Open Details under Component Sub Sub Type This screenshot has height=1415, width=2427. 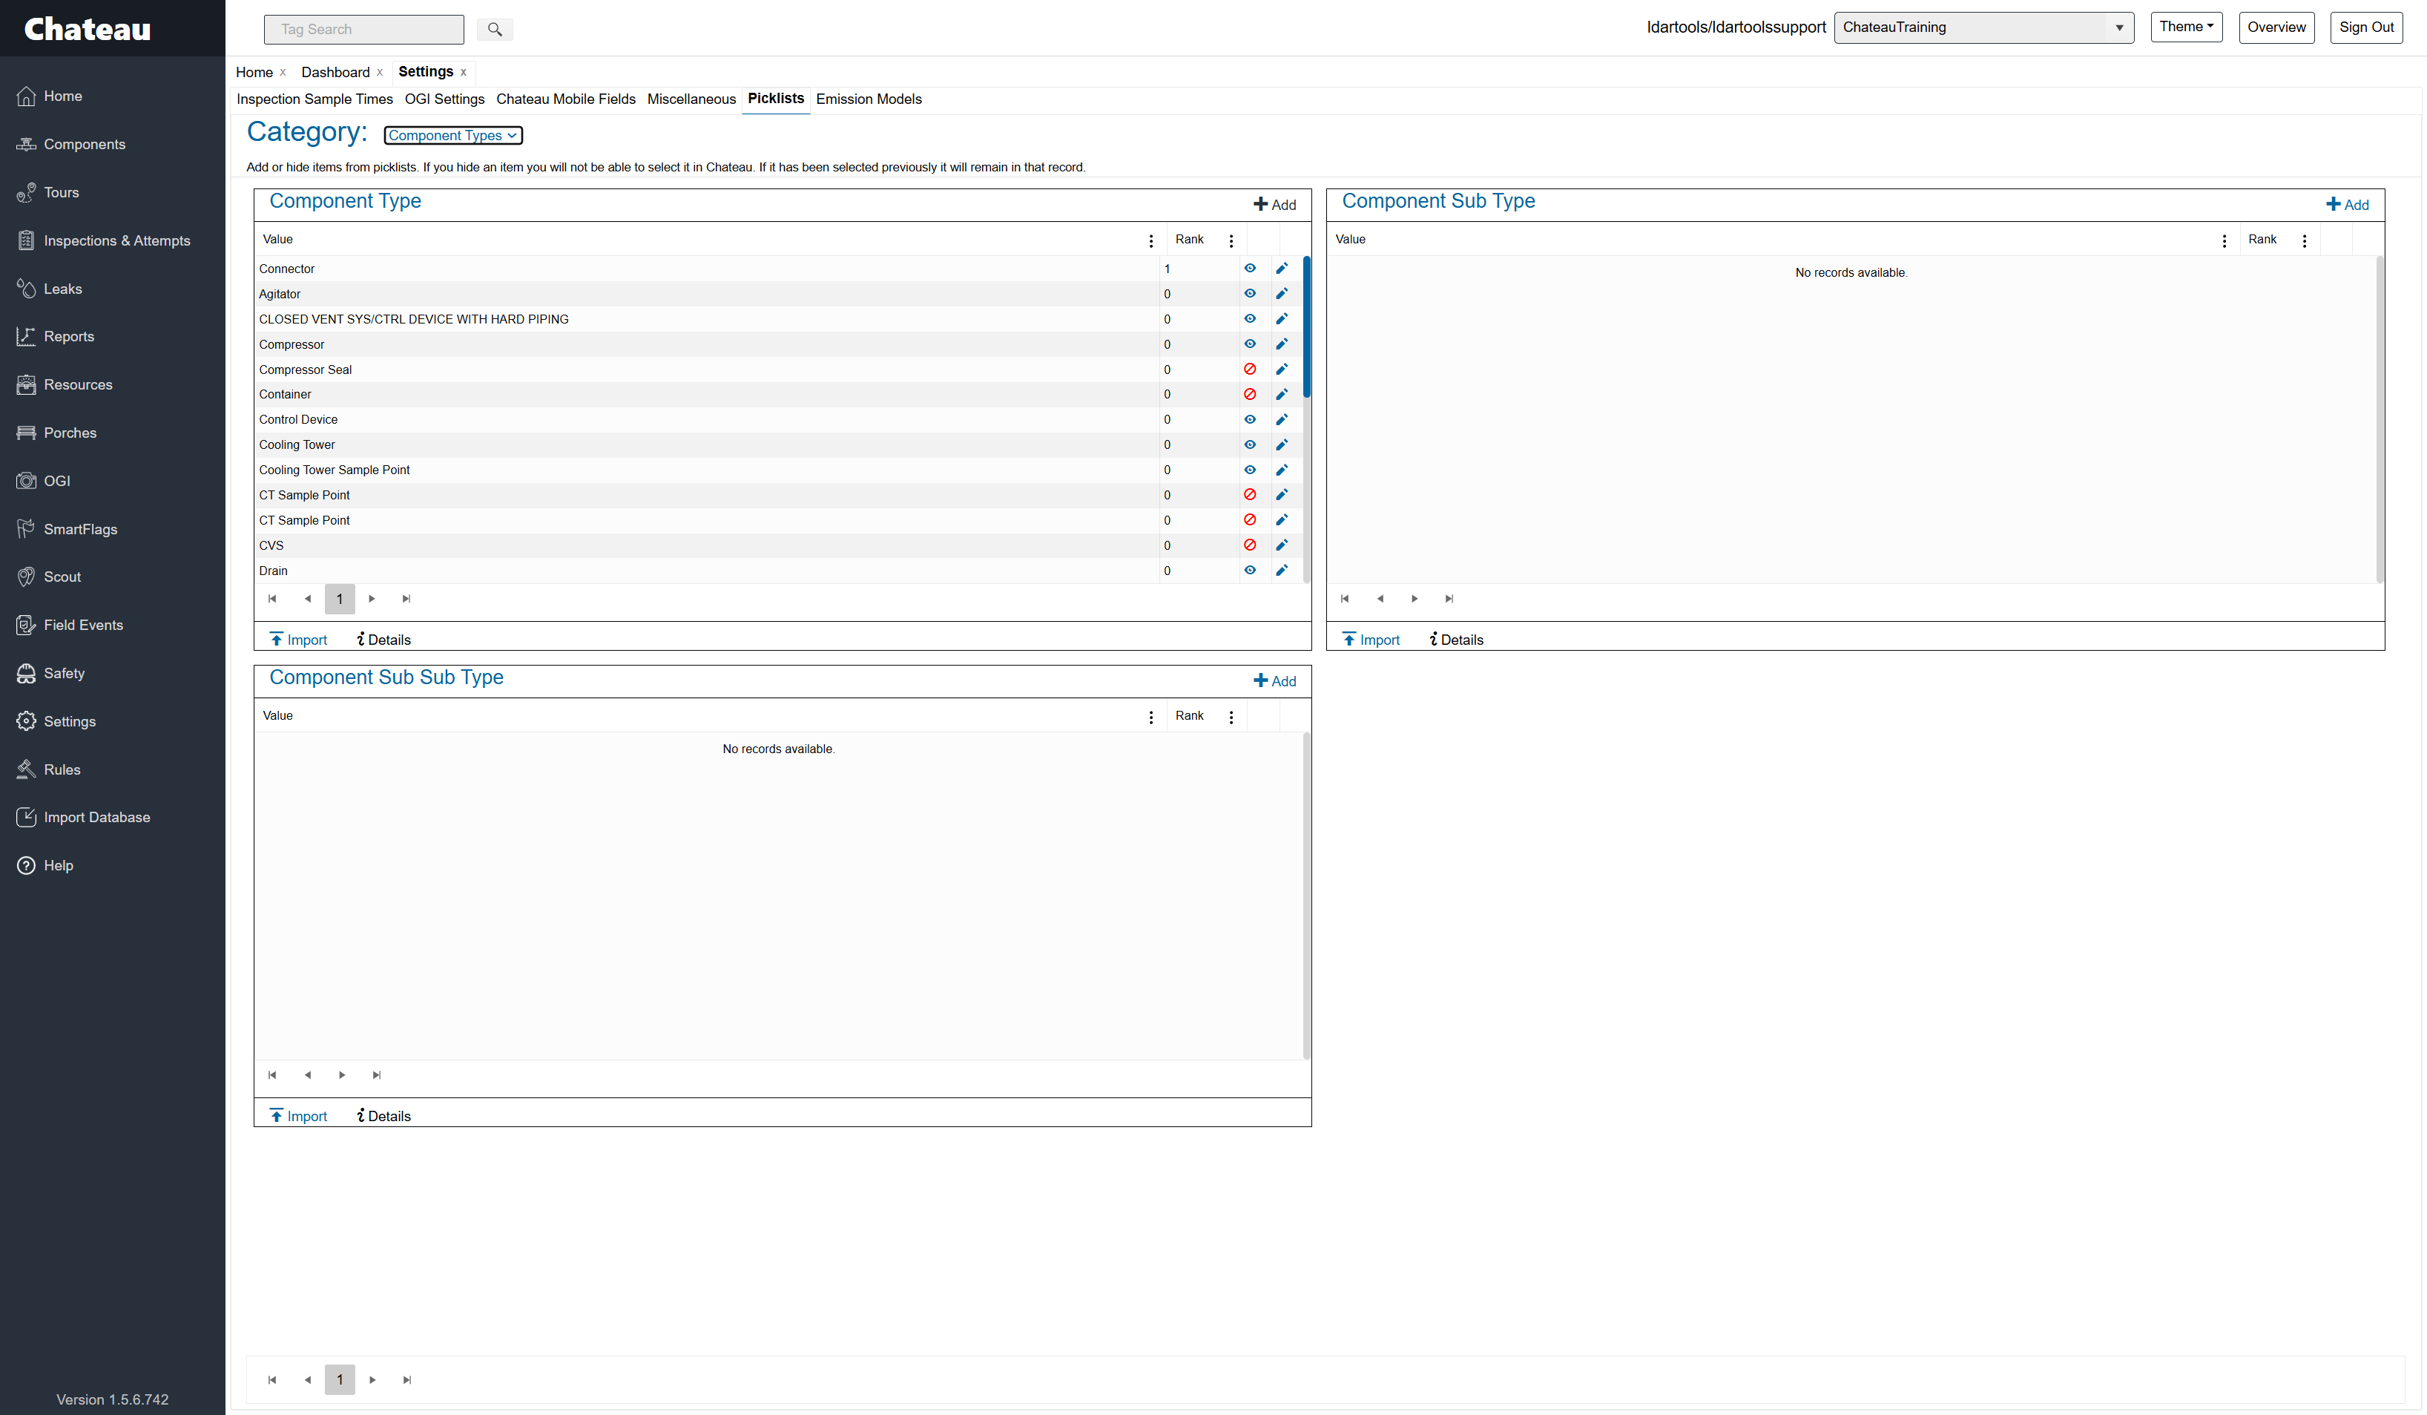383,1115
